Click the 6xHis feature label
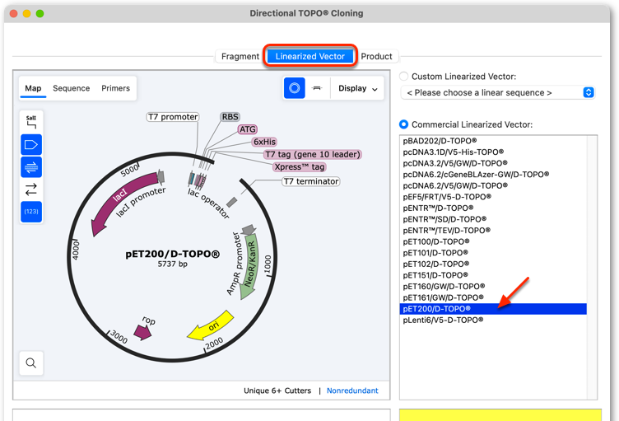Image resolution: width=619 pixels, height=421 pixels. point(264,142)
